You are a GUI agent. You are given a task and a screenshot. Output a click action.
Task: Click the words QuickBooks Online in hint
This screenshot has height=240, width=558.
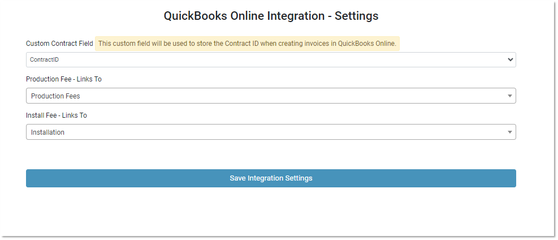point(367,44)
